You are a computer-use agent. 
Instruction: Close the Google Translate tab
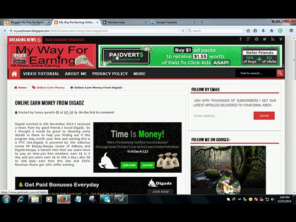click(x=194, y=22)
